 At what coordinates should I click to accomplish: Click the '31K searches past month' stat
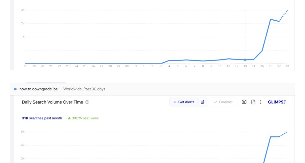42,118
